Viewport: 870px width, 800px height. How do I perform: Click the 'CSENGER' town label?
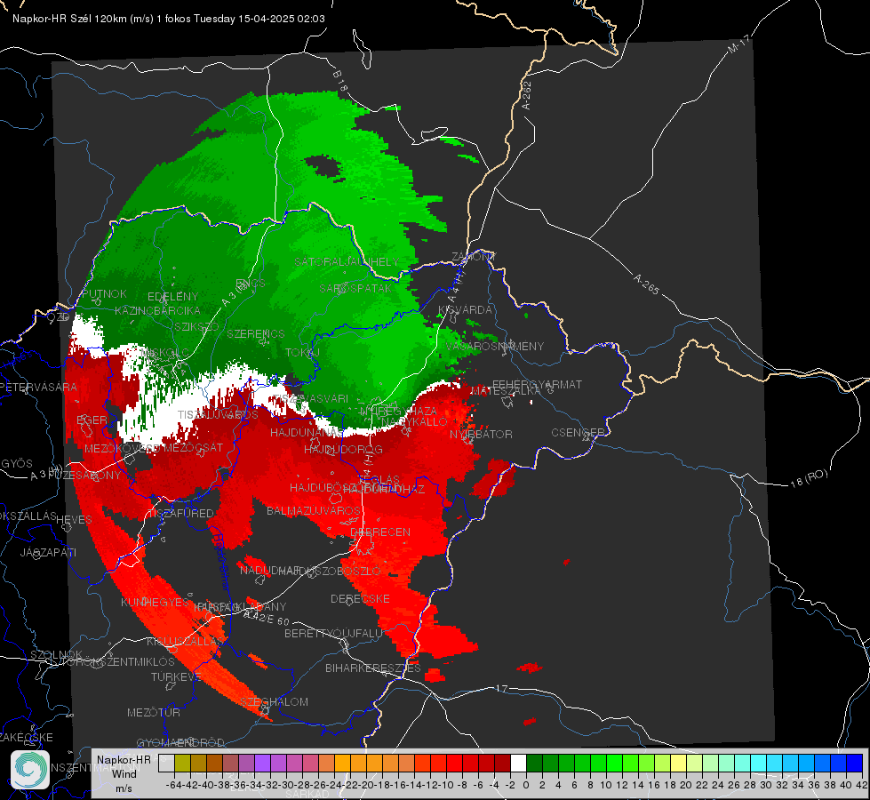(x=578, y=433)
